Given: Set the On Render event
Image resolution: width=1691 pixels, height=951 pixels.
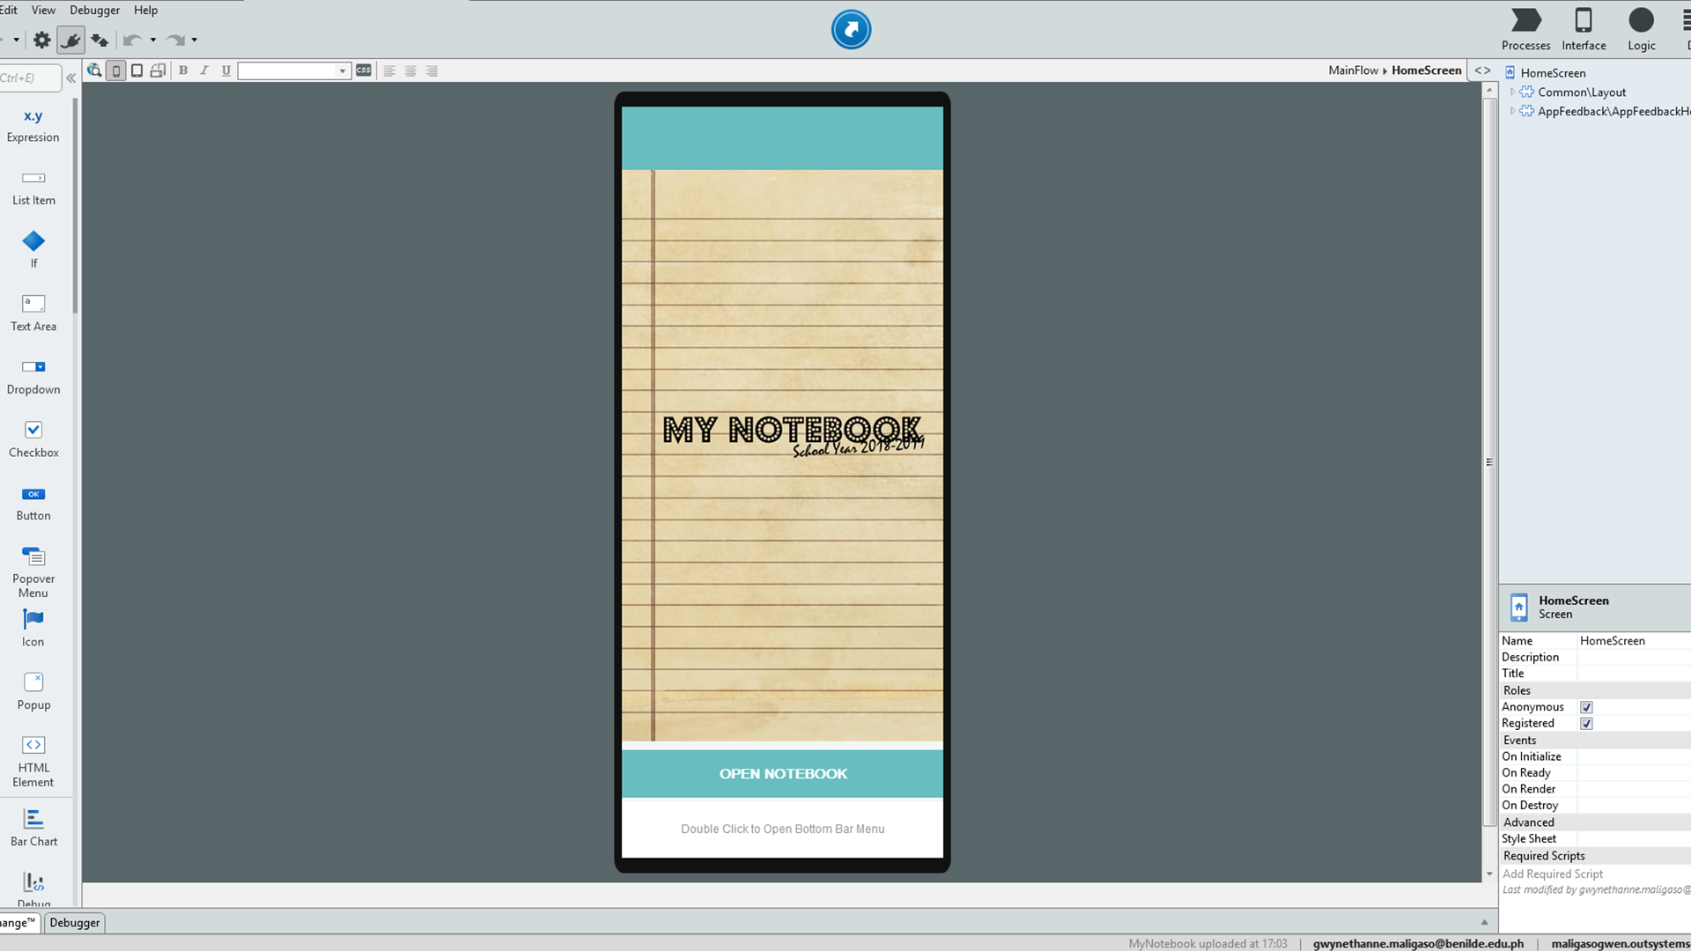Looking at the screenshot, I should (1634, 789).
